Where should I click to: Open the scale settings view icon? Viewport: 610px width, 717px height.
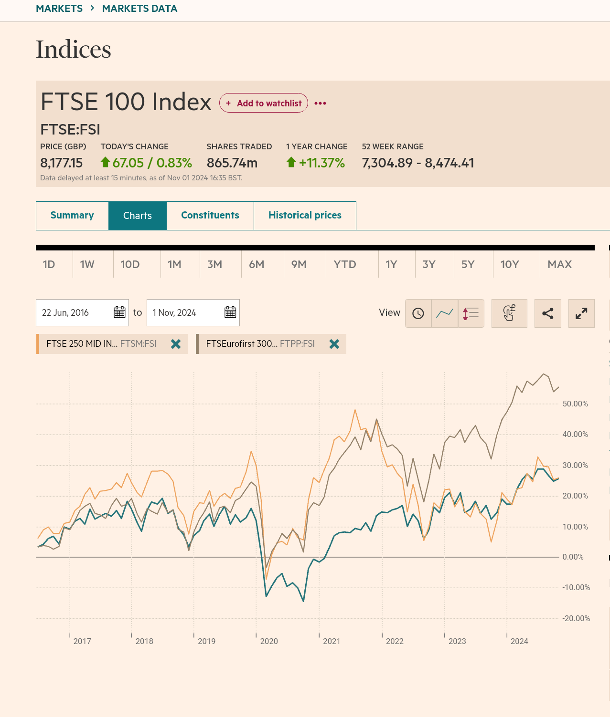[471, 313]
